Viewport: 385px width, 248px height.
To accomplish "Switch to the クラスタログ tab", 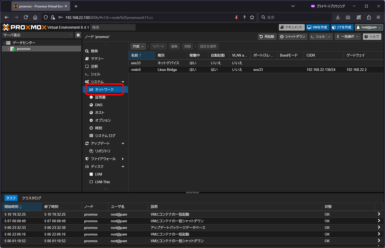I will (x=32, y=198).
